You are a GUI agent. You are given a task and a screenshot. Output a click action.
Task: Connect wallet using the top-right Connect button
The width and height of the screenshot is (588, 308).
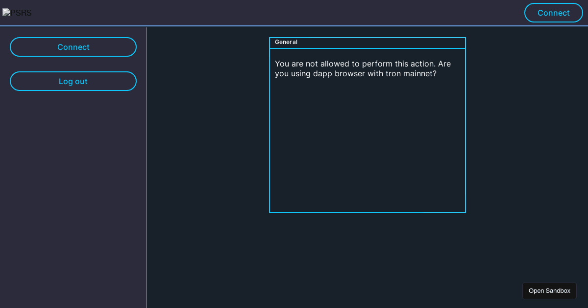554,13
